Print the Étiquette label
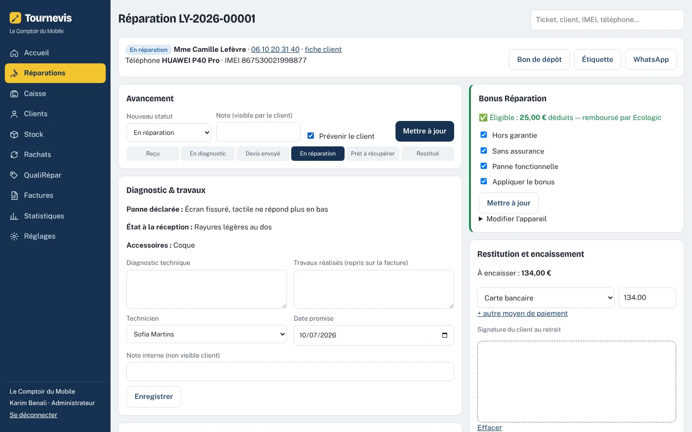 pos(597,60)
